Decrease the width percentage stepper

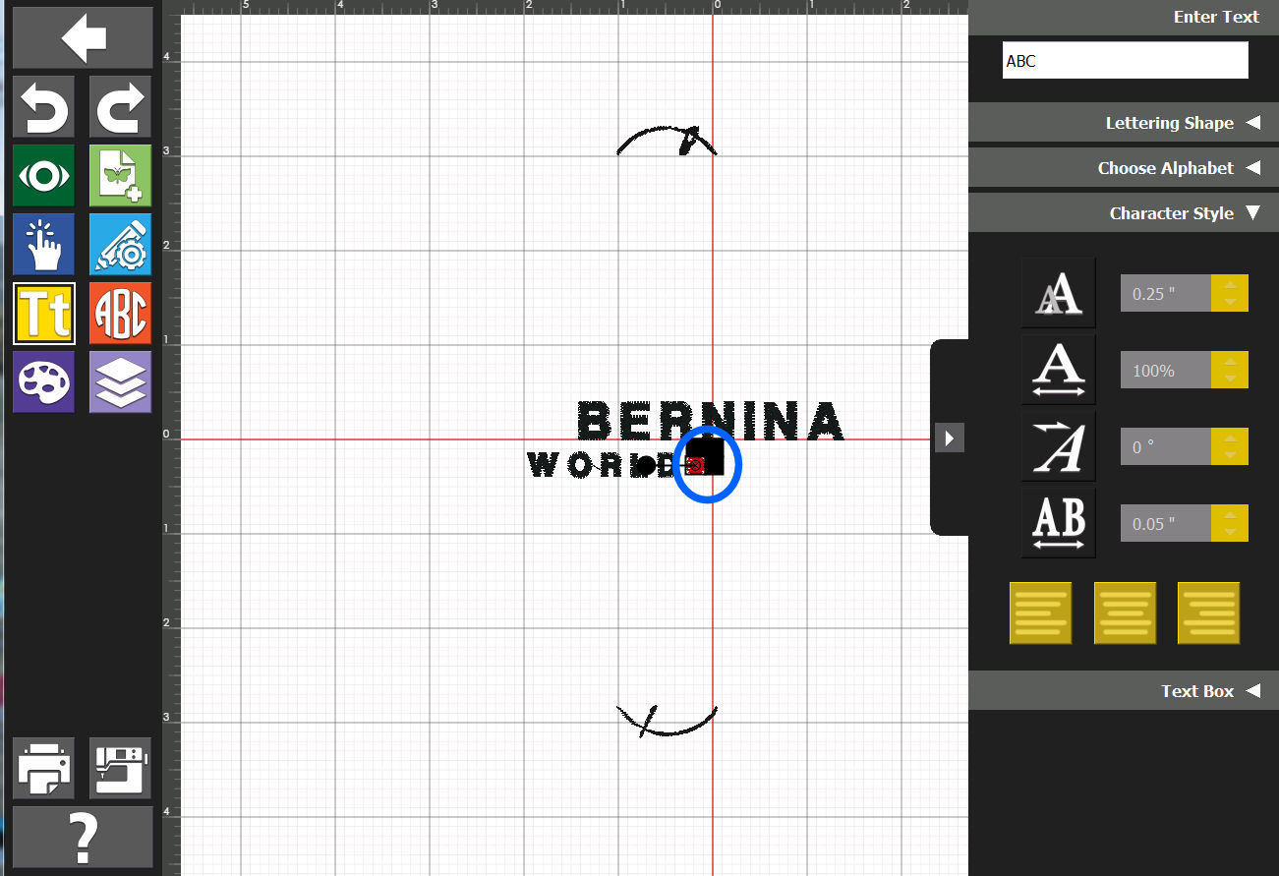tap(1230, 379)
